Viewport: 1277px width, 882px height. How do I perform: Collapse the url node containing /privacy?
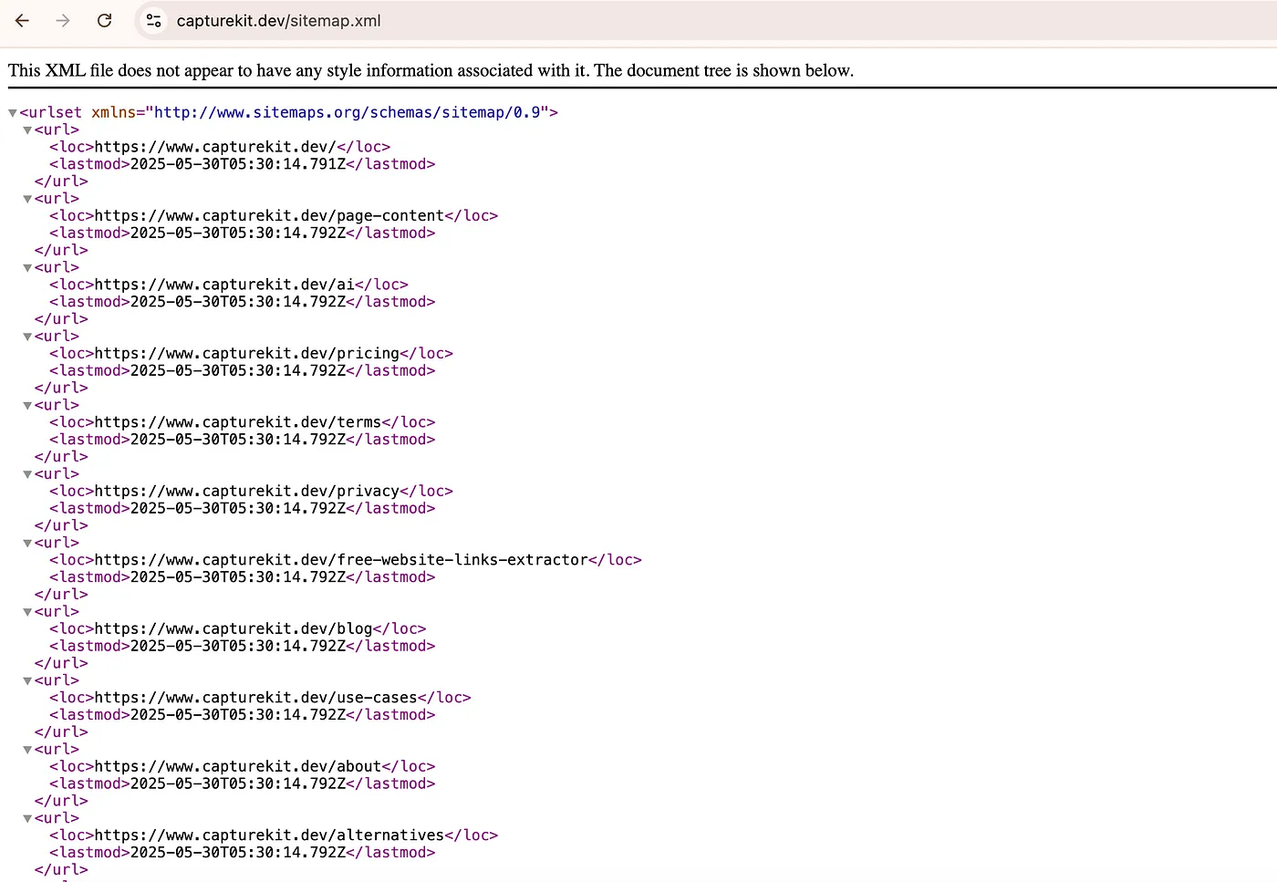(x=27, y=474)
